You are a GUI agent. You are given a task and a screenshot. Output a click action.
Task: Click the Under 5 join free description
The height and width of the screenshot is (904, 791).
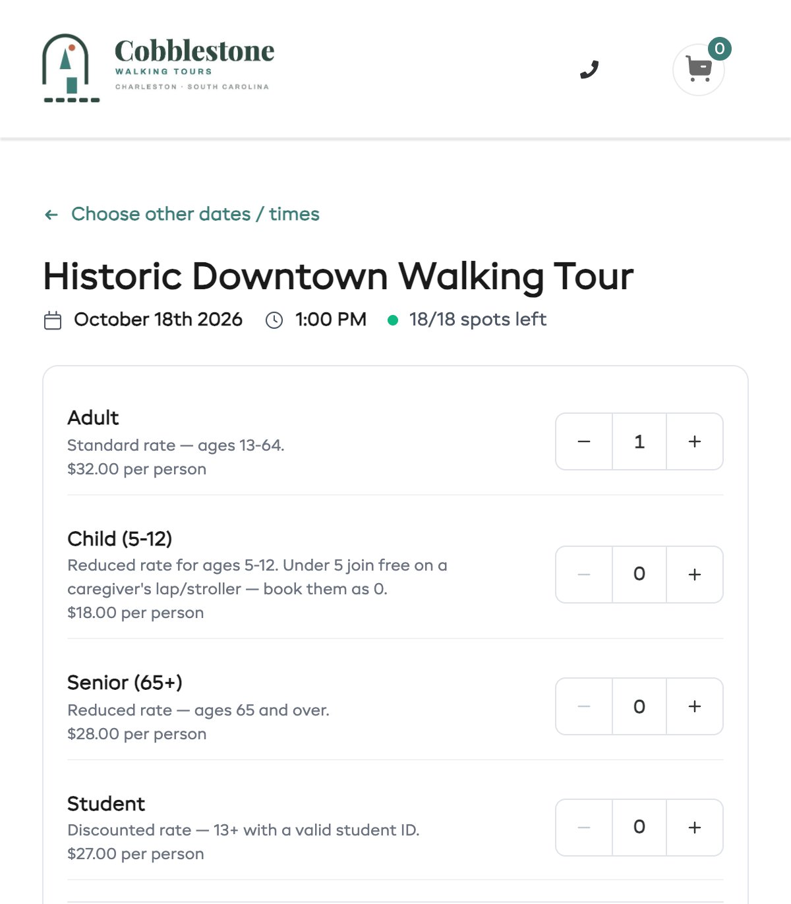pos(257,577)
